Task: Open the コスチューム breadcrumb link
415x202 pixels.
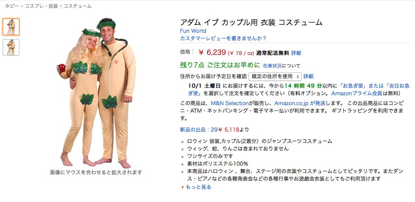Action: [77, 6]
